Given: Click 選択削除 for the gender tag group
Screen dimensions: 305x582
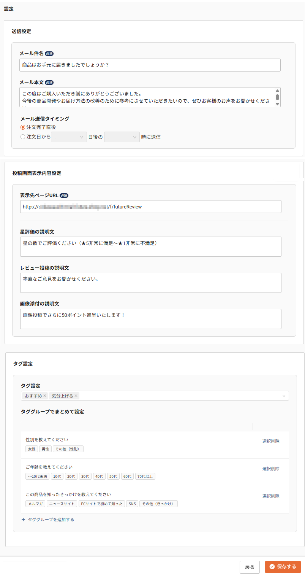Looking at the screenshot, I should coord(271,441).
